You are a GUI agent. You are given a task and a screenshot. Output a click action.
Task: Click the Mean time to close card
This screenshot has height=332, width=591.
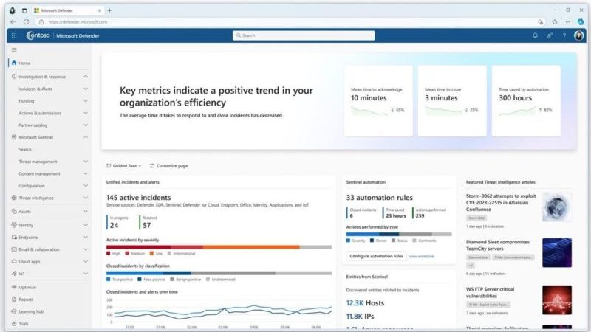[x=452, y=101]
